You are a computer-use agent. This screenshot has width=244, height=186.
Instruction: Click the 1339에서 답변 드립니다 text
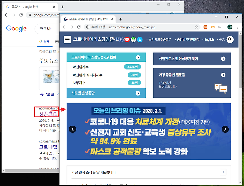coord(167,85)
